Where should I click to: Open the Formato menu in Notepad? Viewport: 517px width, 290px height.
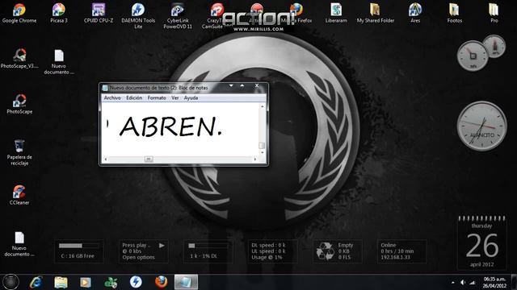pyautogui.click(x=157, y=97)
